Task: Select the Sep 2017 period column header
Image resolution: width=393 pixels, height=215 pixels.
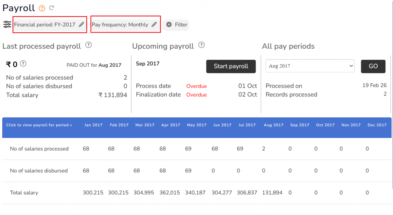Action: [300, 125]
